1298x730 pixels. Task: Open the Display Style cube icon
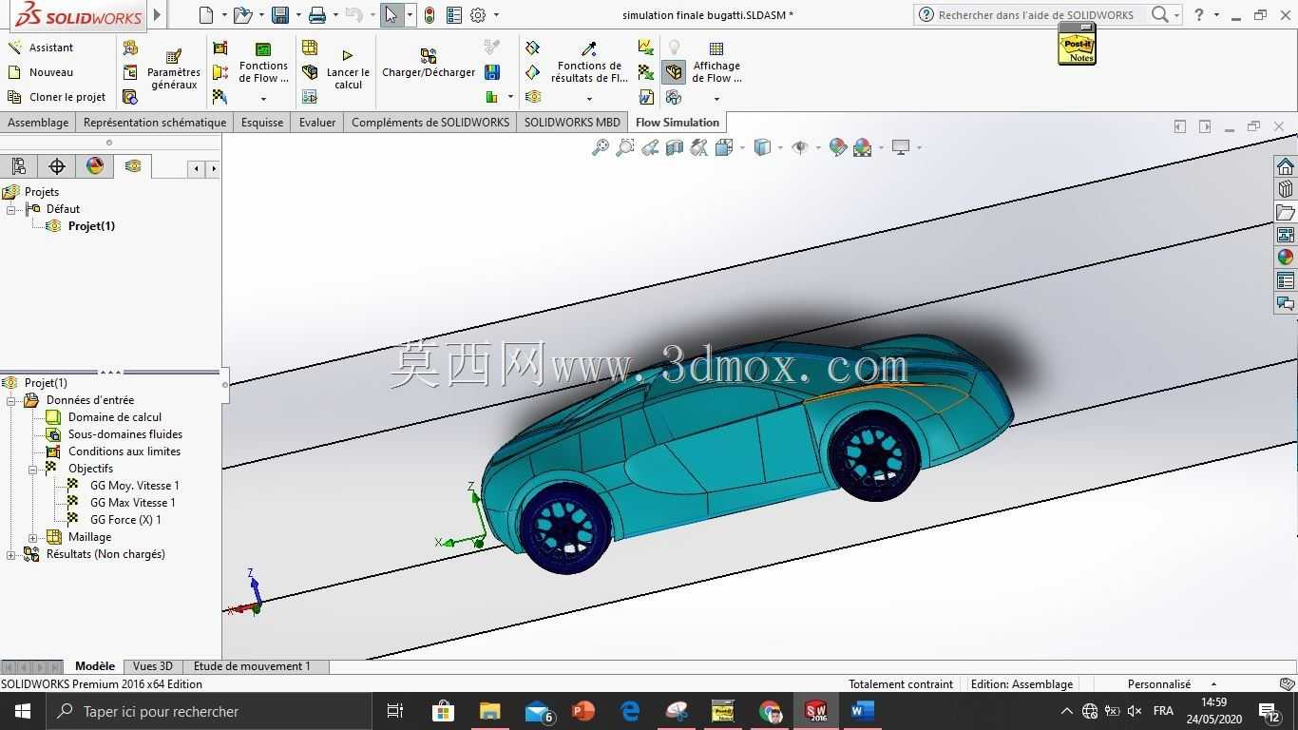click(762, 147)
